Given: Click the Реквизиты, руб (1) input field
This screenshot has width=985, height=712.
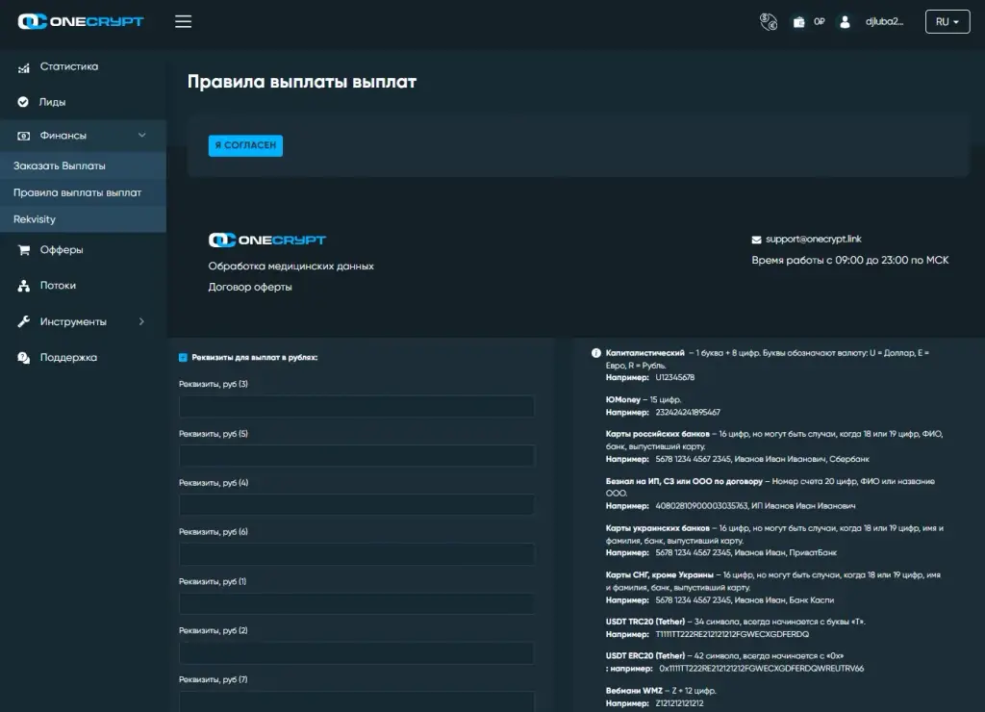Looking at the screenshot, I should pos(357,603).
